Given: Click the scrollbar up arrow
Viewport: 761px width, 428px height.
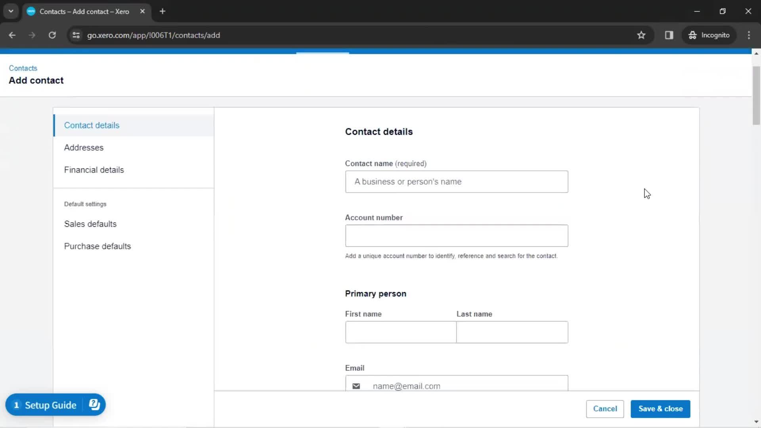Looking at the screenshot, I should (x=756, y=53).
